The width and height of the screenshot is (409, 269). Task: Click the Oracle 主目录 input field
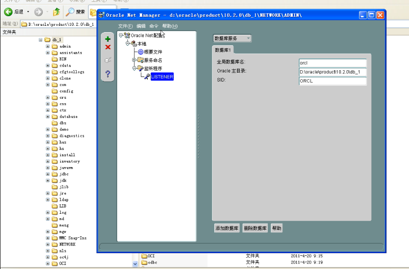tap(333, 72)
